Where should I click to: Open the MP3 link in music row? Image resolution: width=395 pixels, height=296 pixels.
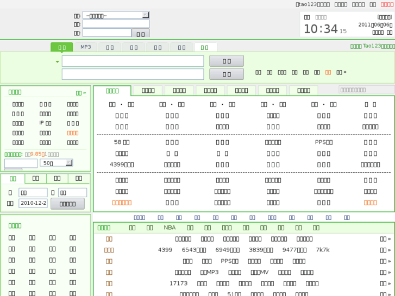point(209,272)
